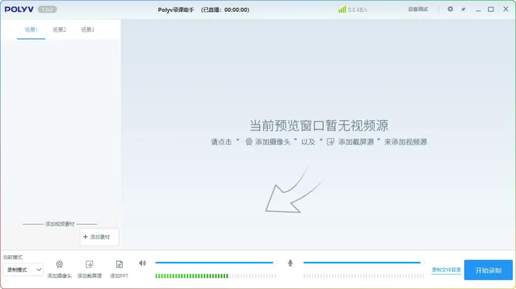Mute the microphone icon
The width and height of the screenshot is (516, 289).
pyautogui.click(x=290, y=263)
